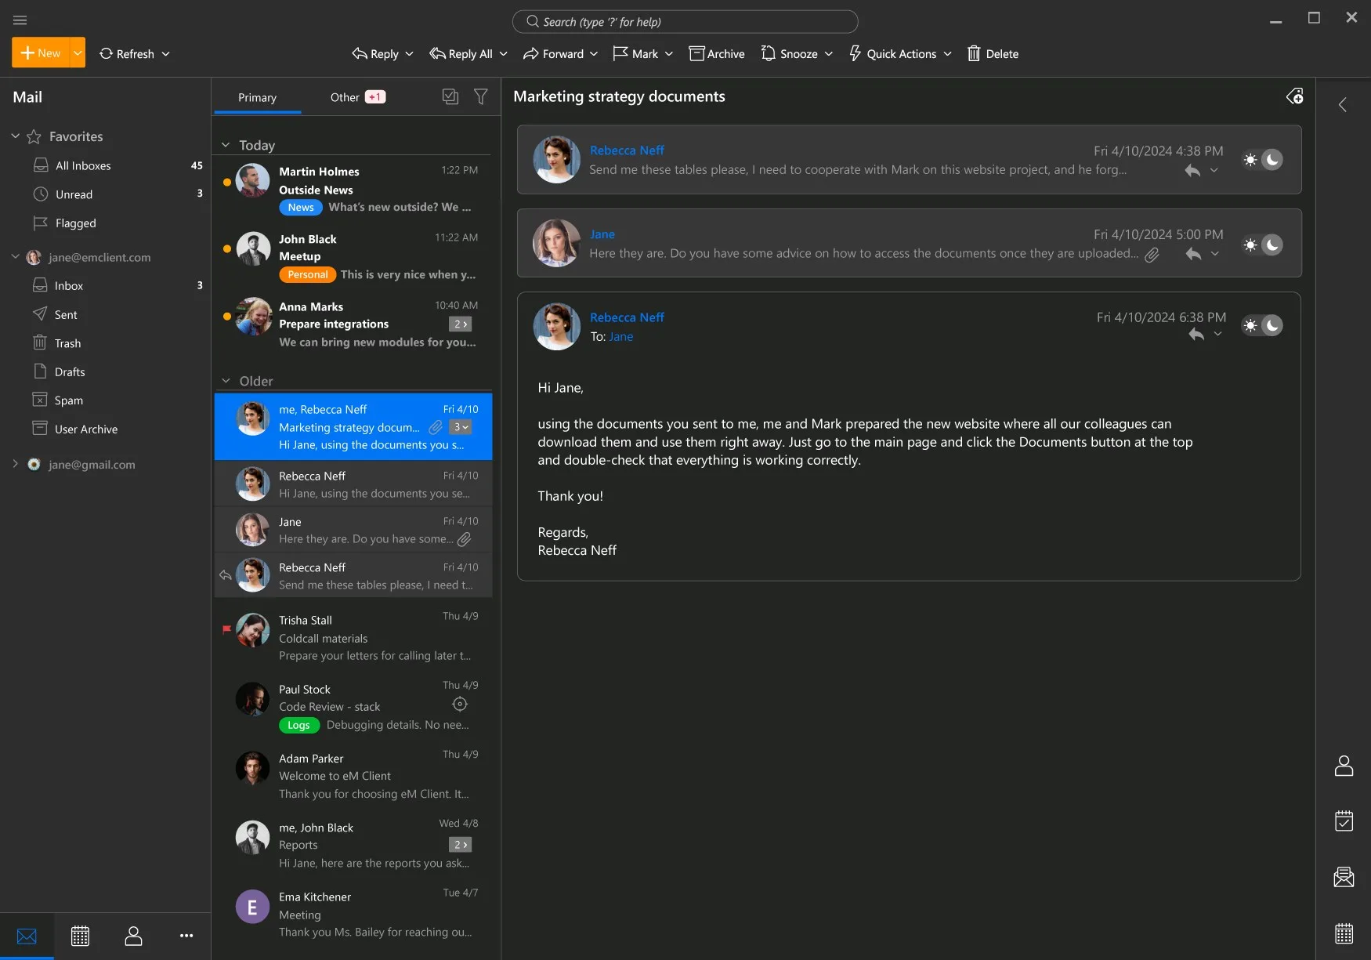The image size is (1371, 960).
Task: Open Quick Actions menu
Action: click(900, 54)
